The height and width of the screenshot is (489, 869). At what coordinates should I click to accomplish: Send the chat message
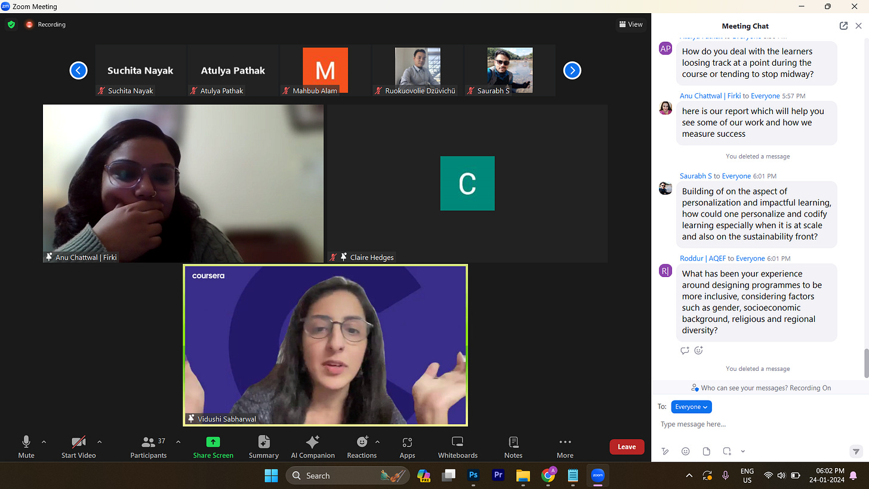click(856, 451)
